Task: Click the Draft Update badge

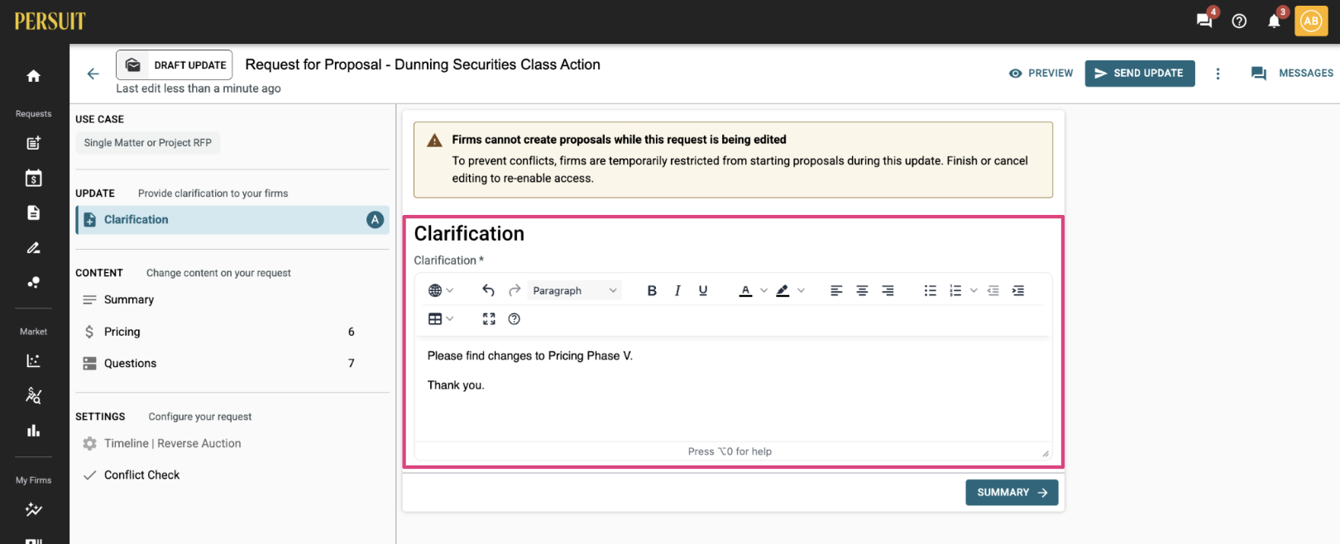Action: click(175, 64)
